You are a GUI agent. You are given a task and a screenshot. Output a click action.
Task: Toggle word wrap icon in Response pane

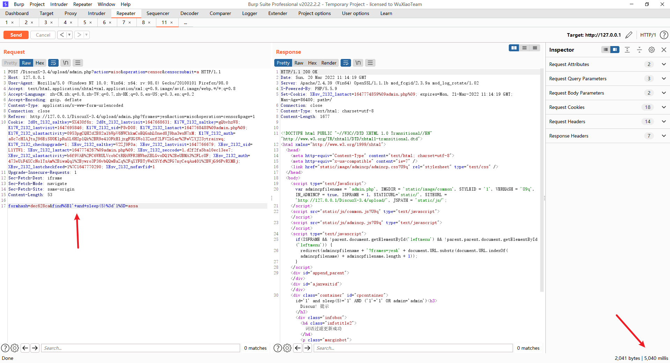pos(345,63)
